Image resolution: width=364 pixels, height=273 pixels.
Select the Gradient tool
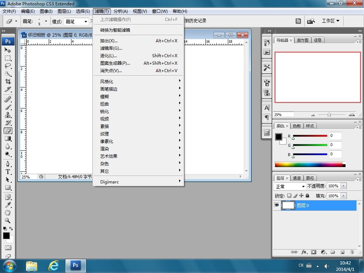(8, 139)
